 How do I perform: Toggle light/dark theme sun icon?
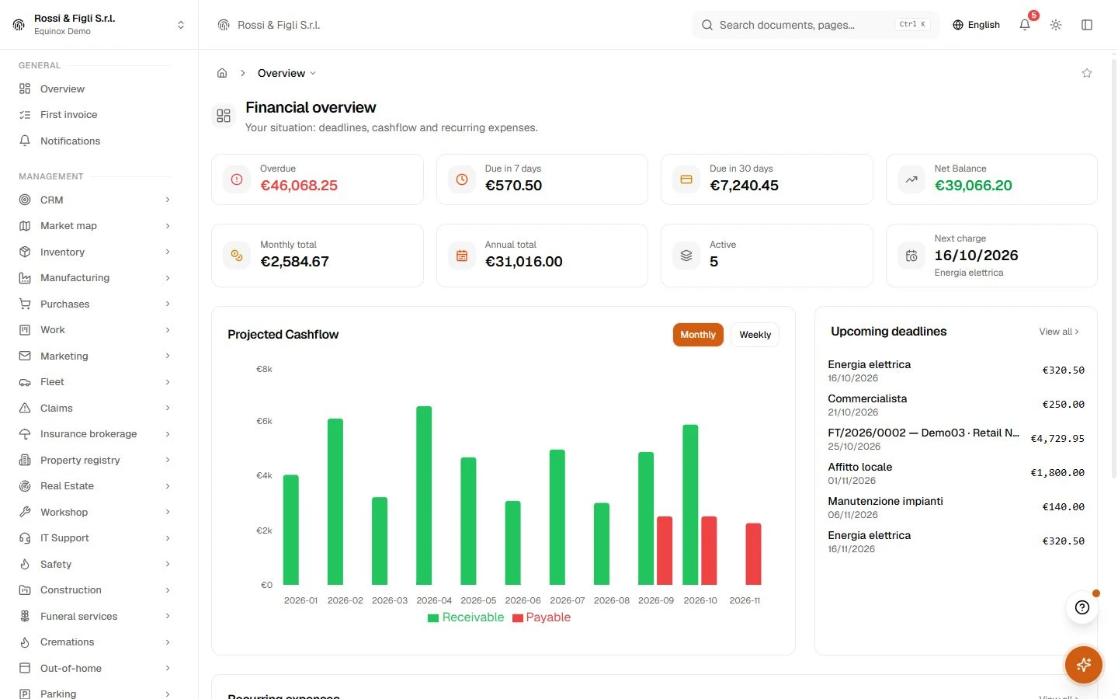(x=1056, y=25)
